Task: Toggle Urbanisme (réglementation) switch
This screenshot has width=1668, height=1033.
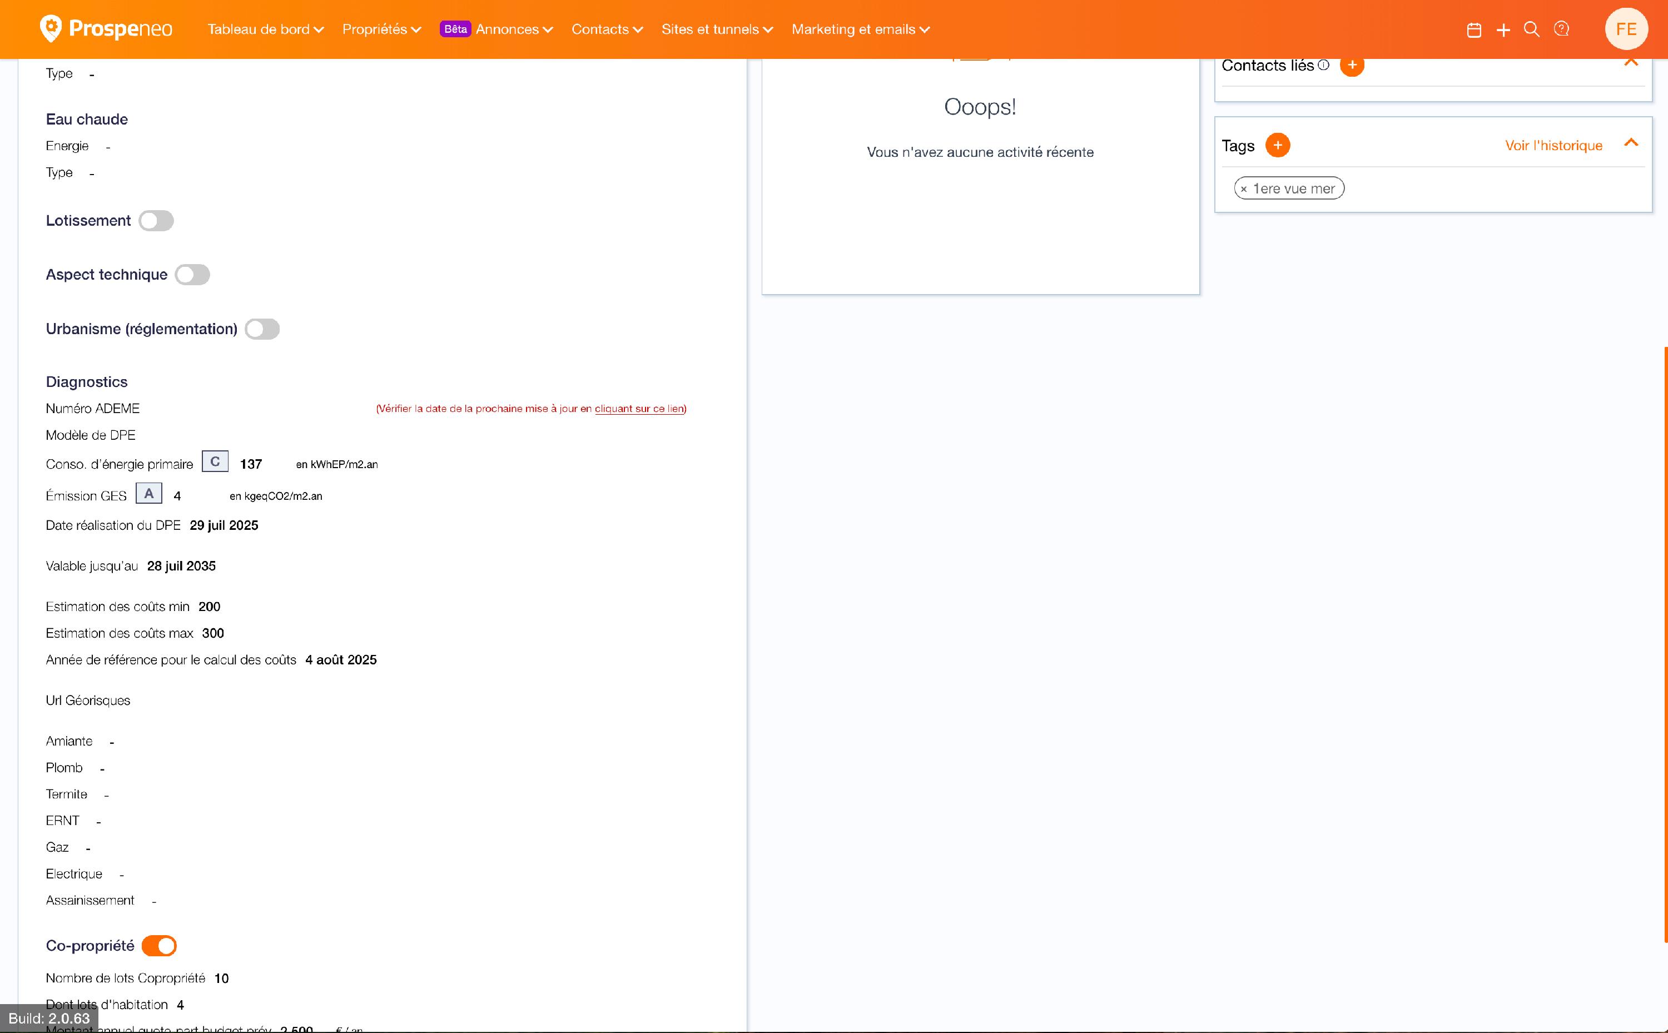Action: point(262,329)
